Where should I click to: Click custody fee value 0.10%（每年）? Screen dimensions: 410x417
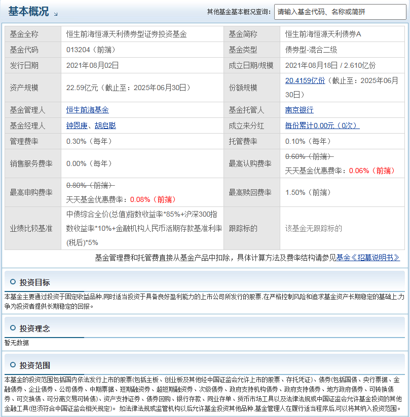pos(308,141)
